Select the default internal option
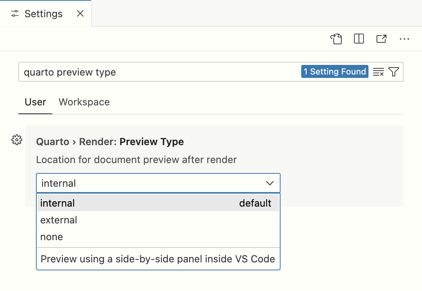Viewport: 422px width, 291px height. (x=57, y=203)
